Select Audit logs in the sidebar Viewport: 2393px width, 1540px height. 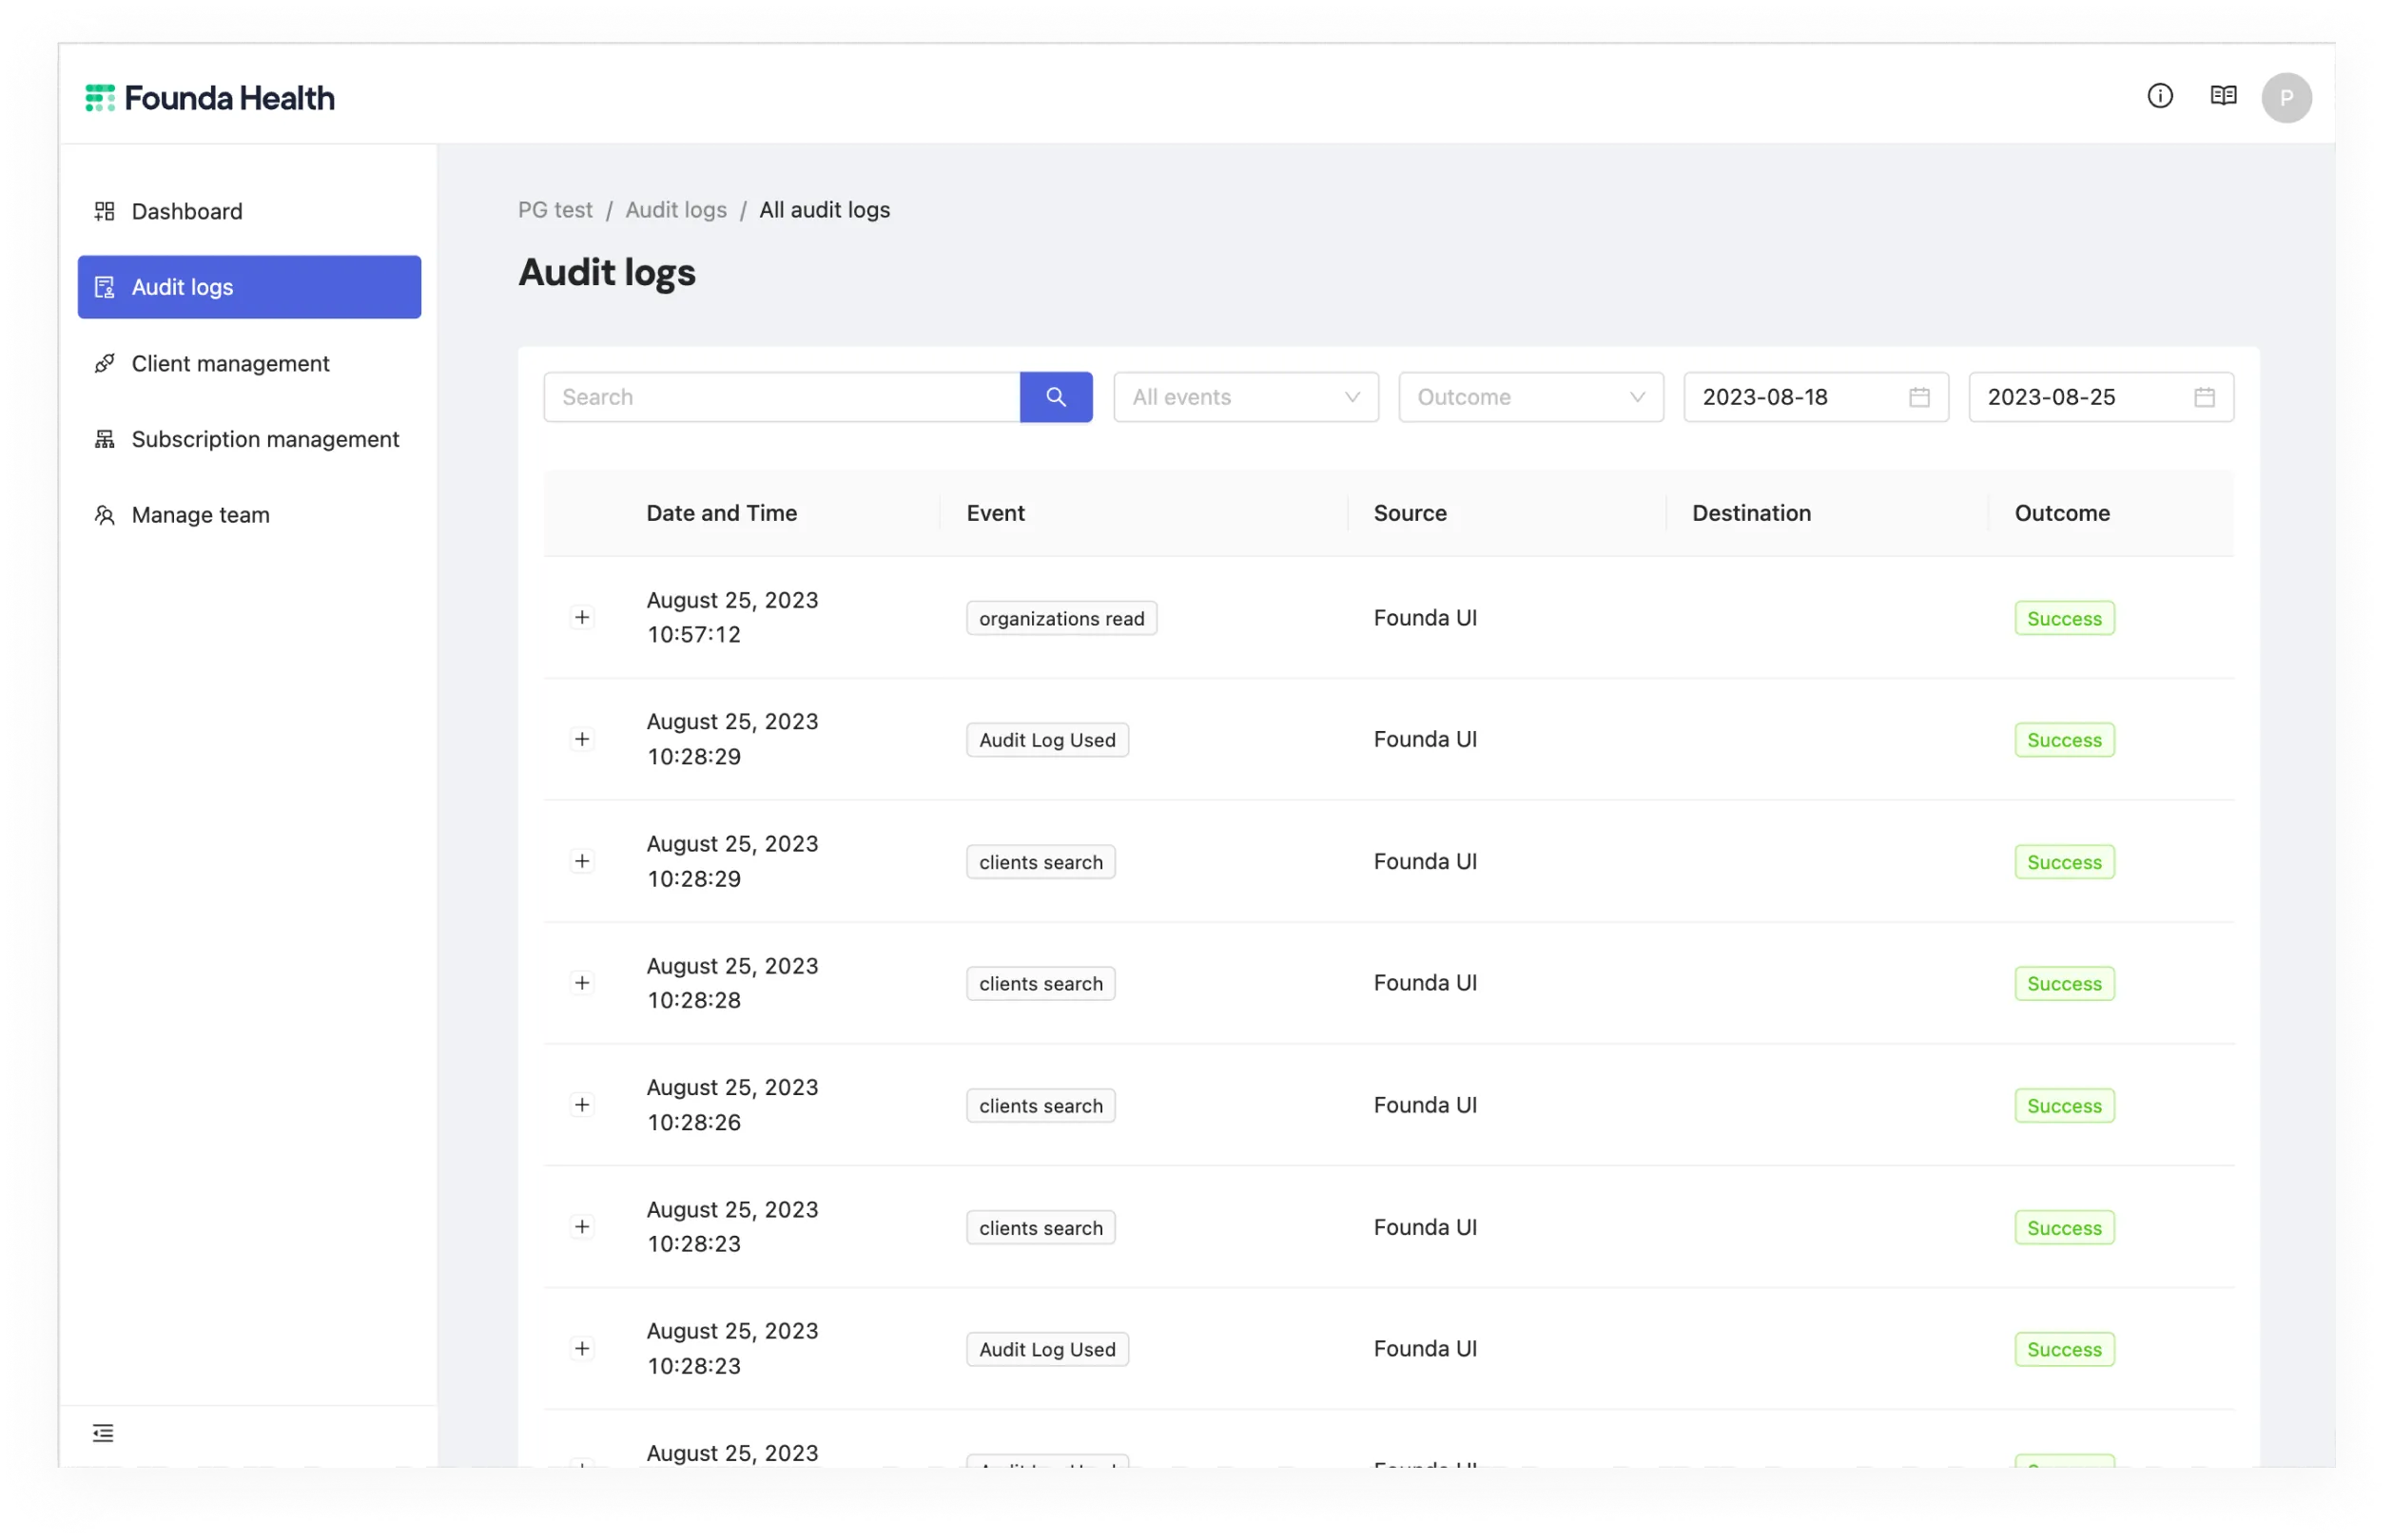[x=249, y=287]
